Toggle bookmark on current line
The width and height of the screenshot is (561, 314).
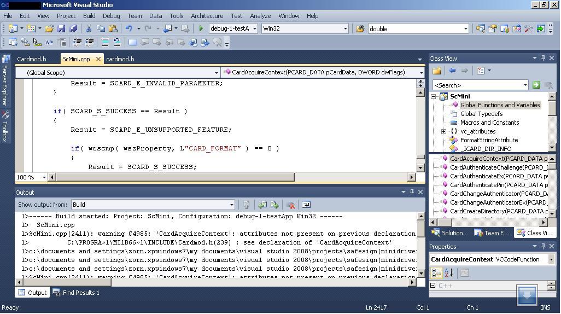coord(133,42)
